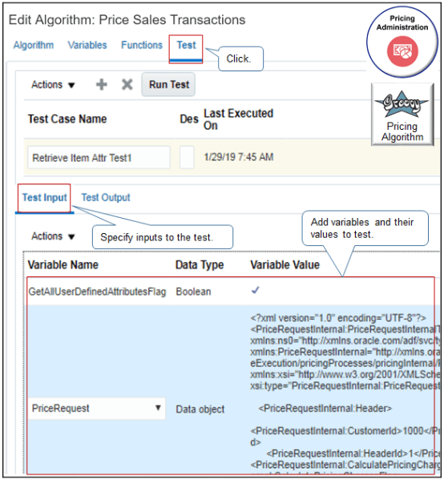Select the Test Output tab
The width and height of the screenshot is (444, 480).
coord(106,197)
